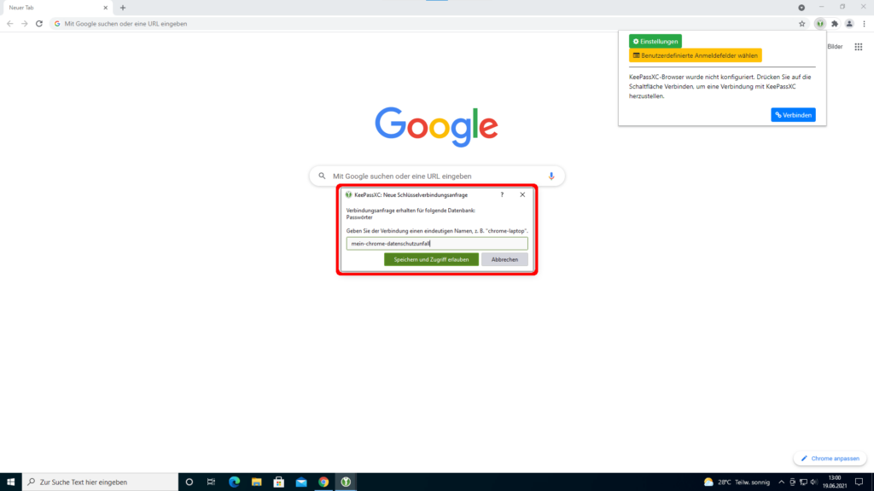
Task: Open the taskbar clock and date
Action: tap(835, 482)
